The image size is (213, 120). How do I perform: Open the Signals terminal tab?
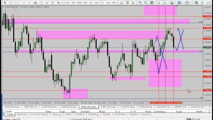point(106,114)
